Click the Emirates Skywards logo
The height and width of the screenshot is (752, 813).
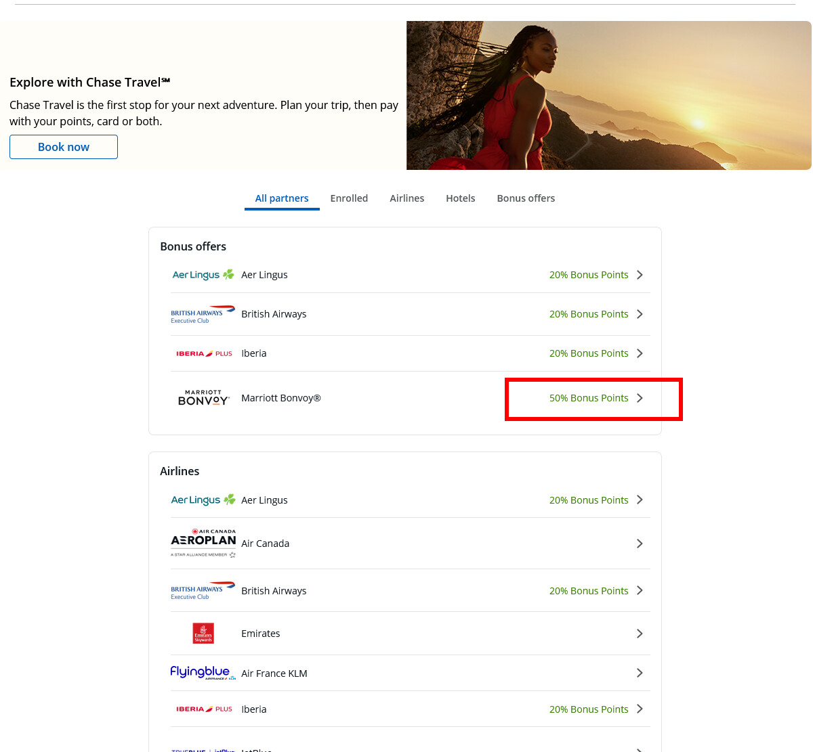[x=203, y=634]
